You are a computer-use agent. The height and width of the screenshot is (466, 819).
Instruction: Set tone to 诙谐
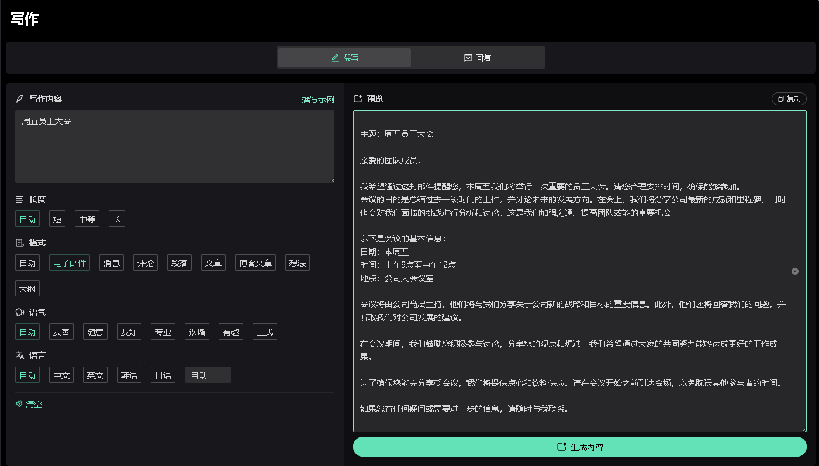[x=197, y=332]
